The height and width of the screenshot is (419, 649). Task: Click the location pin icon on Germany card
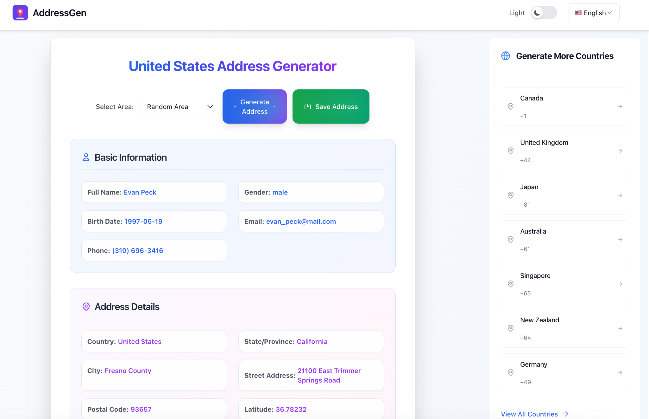(511, 373)
